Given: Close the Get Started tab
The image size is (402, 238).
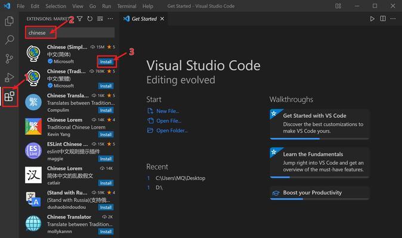Looking at the screenshot, I should 162,18.
